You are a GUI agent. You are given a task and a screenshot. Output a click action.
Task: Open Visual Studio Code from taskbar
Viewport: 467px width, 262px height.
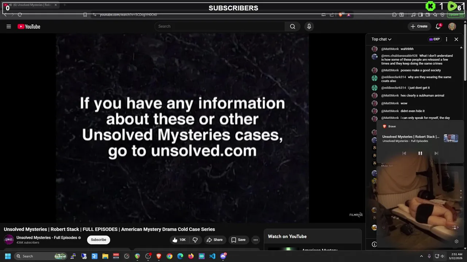point(212,256)
